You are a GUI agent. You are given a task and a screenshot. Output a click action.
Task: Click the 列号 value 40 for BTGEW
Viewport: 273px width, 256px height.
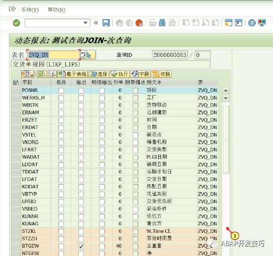tap(118, 246)
